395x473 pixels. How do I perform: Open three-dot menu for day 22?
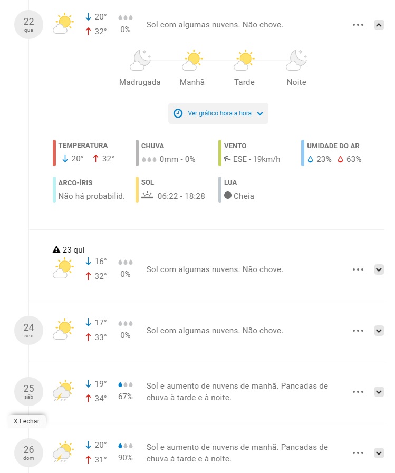point(358,25)
